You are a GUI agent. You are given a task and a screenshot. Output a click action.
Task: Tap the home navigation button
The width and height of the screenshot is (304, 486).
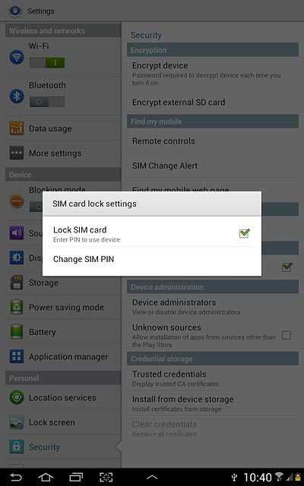(x=46, y=478)
